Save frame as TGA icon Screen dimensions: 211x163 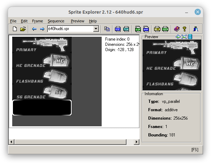[x=126, y=29]
